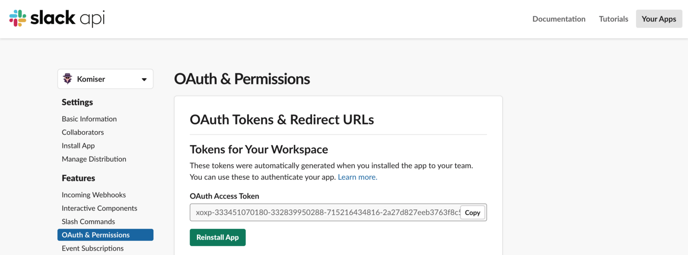The image size is (688, 255).
Task: Expand the Komiser app selector dropdown arrow
Action: (x=144, y=80)
